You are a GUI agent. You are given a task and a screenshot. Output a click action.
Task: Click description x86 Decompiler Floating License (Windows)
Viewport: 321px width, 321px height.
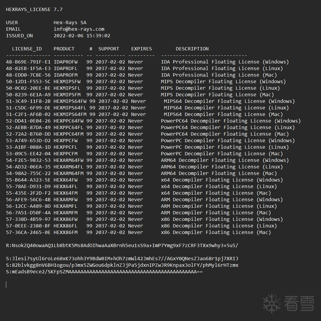point(222,219)
